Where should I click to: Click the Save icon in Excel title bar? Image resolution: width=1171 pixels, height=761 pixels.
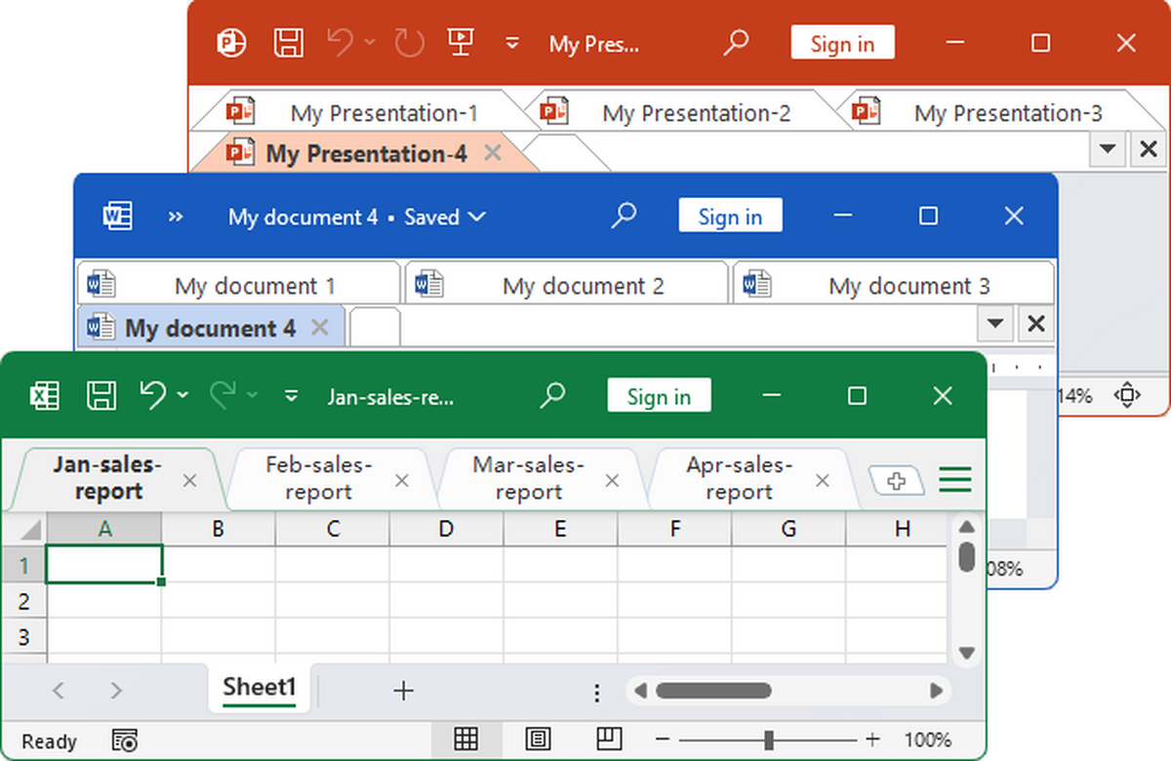(101, 395)
